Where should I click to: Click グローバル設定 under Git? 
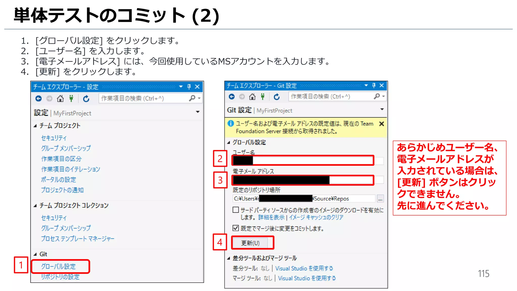coord(58,266)
